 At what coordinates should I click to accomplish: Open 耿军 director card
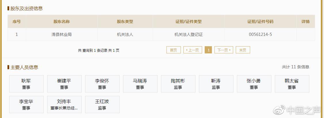[26, 84]
